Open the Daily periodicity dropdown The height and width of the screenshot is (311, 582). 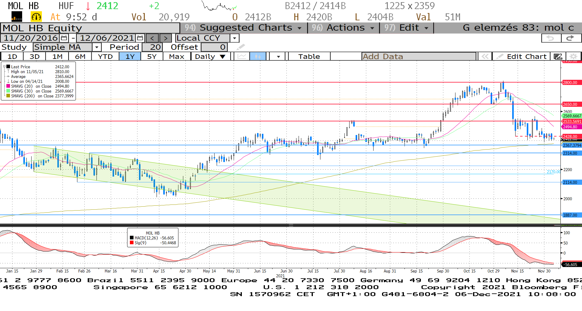[210, 56]
